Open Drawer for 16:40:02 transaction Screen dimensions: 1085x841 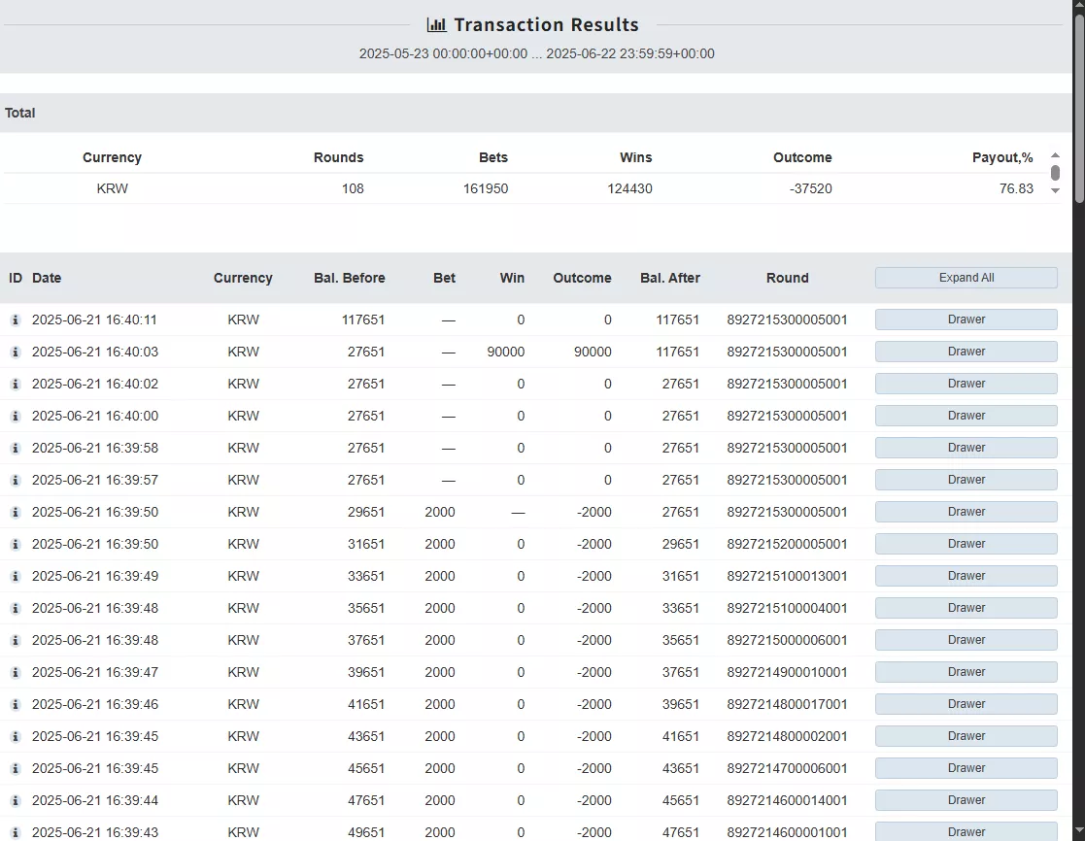coord(966,384)
